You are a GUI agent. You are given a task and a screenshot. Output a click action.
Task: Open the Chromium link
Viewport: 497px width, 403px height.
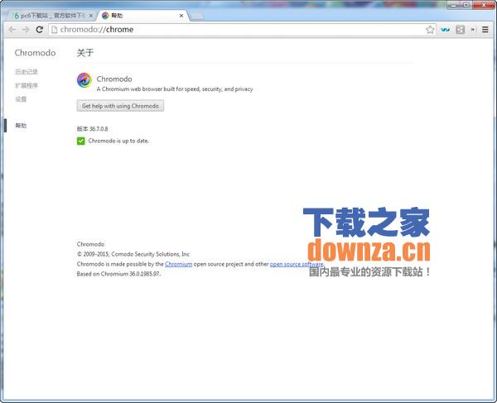[178, 264]
